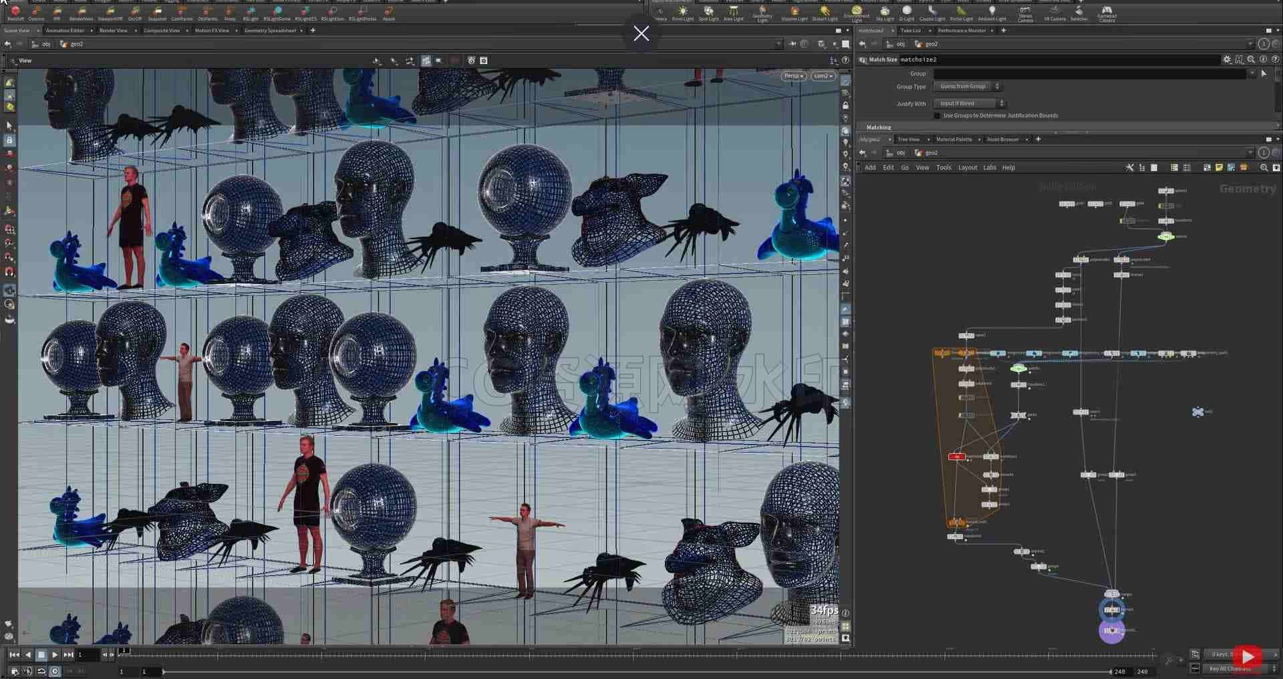Viewport: 1283px width, 679px height.
Task: Click the RSLightDome shelf tool
Action: coord(277,13)
